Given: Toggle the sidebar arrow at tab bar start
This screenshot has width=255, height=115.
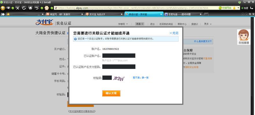Looking at the screenshot, I should [x=3, y=14].
